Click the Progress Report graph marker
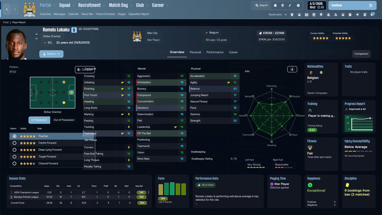The height and width of the screenshot is (215, 382). click(370, 118)
